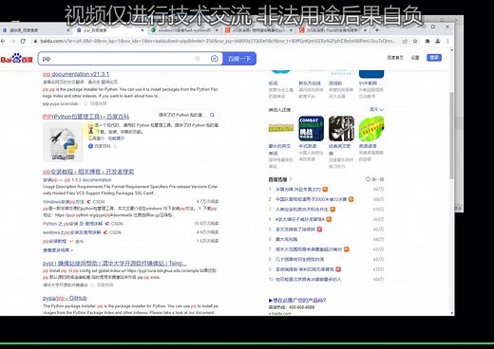Screen dimensions: 494x349
Task: Open the '安装pip — pip 1.5.2 documentation' link
Action: (x=77, y=180)
